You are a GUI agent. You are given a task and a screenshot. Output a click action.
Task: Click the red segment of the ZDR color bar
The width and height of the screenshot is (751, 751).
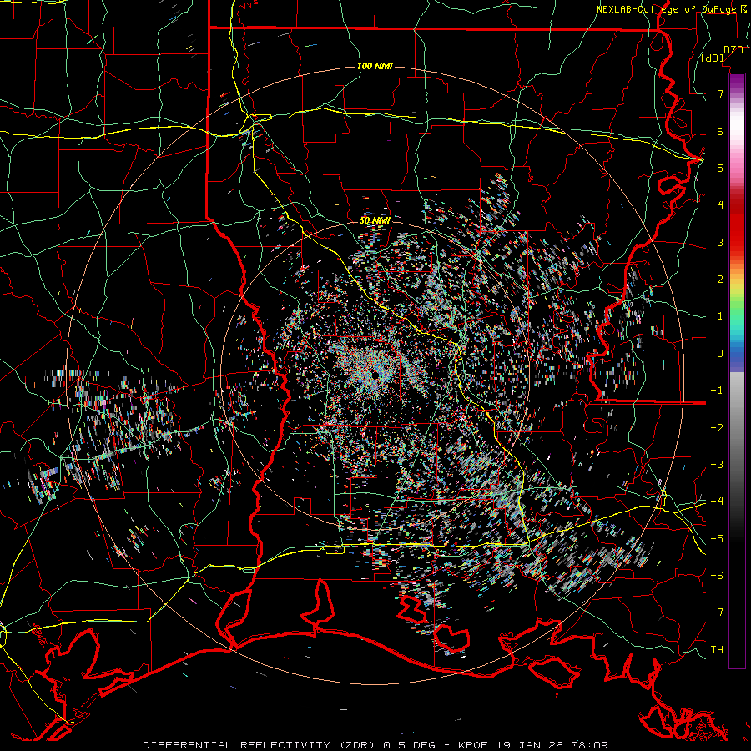click(737, 225)
